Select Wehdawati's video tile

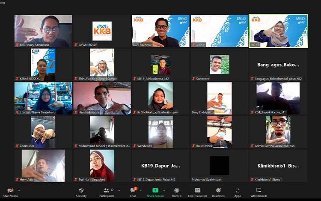click(160, 132)
